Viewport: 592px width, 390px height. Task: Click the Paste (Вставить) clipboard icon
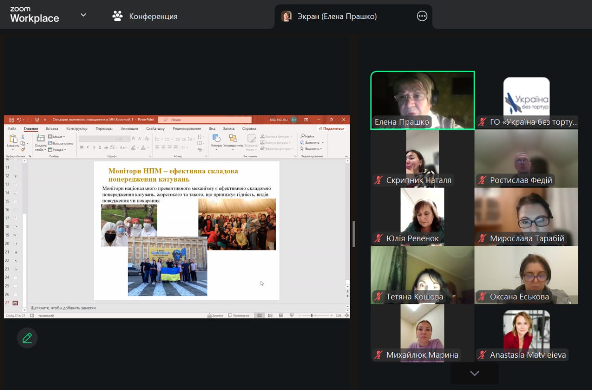13,139
